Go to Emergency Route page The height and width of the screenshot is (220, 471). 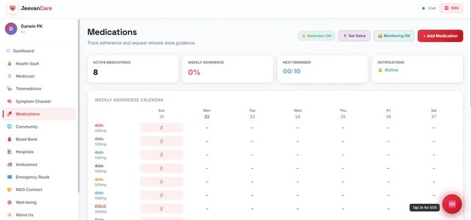point(39,177)
